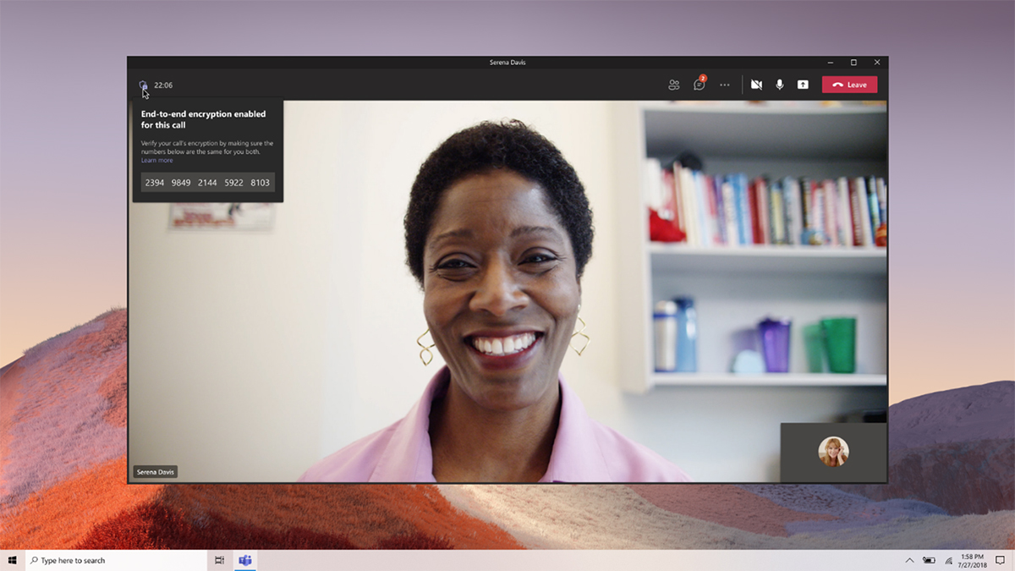The width and height of the screenshot is (1015, 571).
Task: Leave the call
Action: tap(849, 85)
